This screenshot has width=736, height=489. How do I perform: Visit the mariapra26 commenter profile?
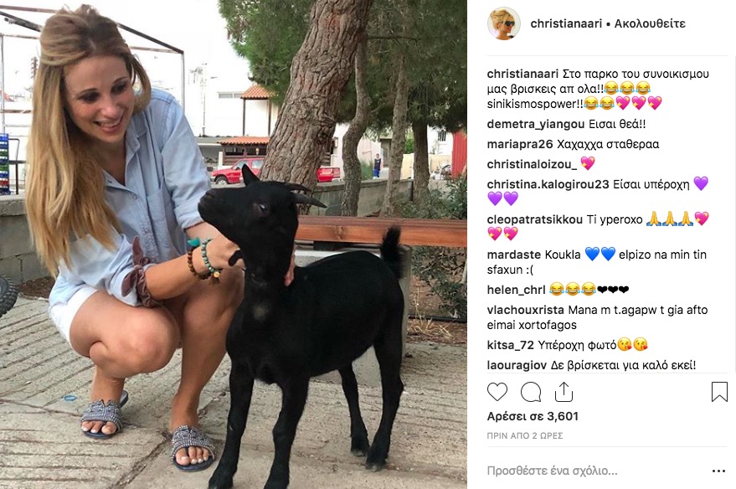point(520,144)
